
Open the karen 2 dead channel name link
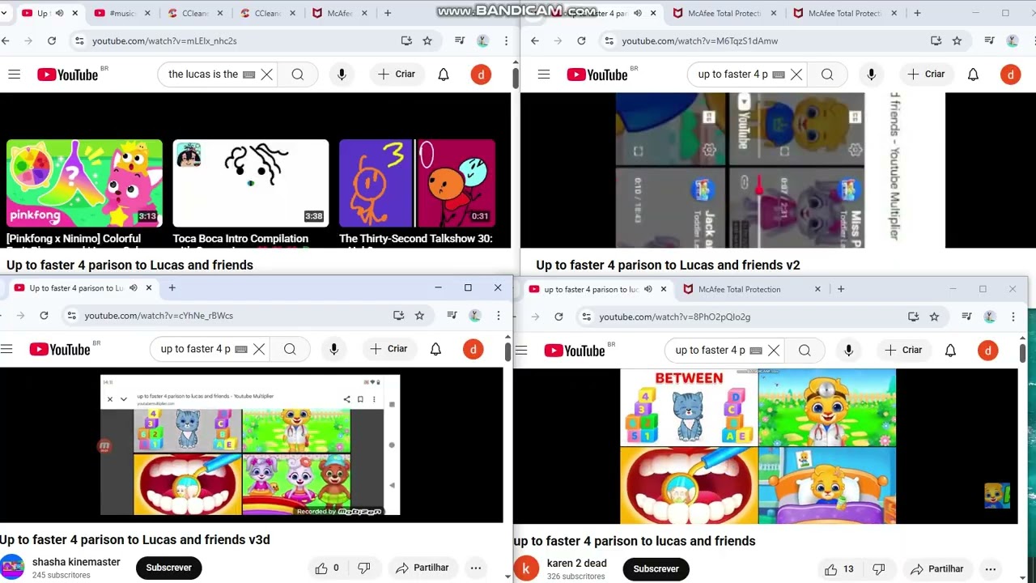tap(576, 564)
